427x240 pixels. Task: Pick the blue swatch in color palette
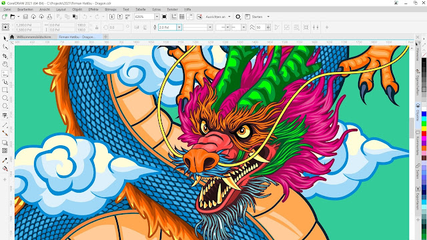coord(424,113)
